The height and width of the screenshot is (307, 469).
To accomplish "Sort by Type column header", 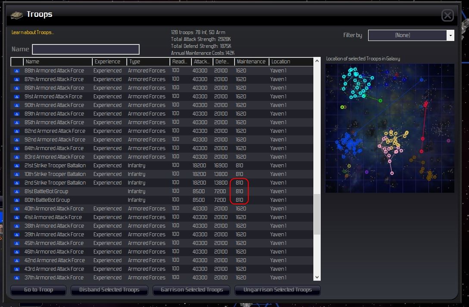I will coord(148,62).
